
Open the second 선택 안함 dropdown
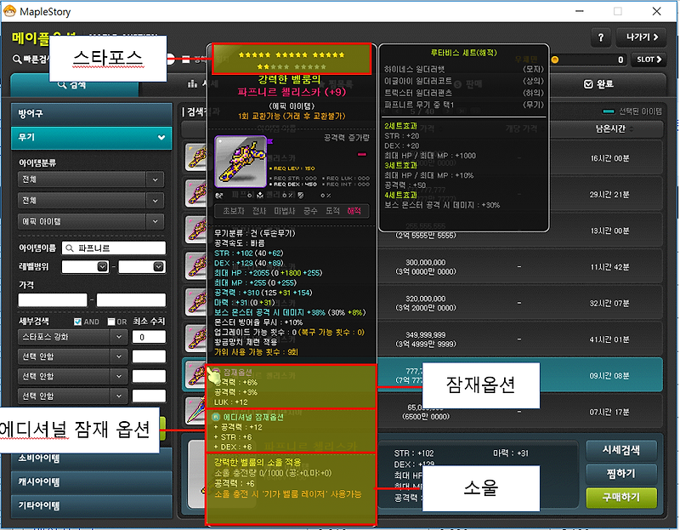click(x=72, y=376)
